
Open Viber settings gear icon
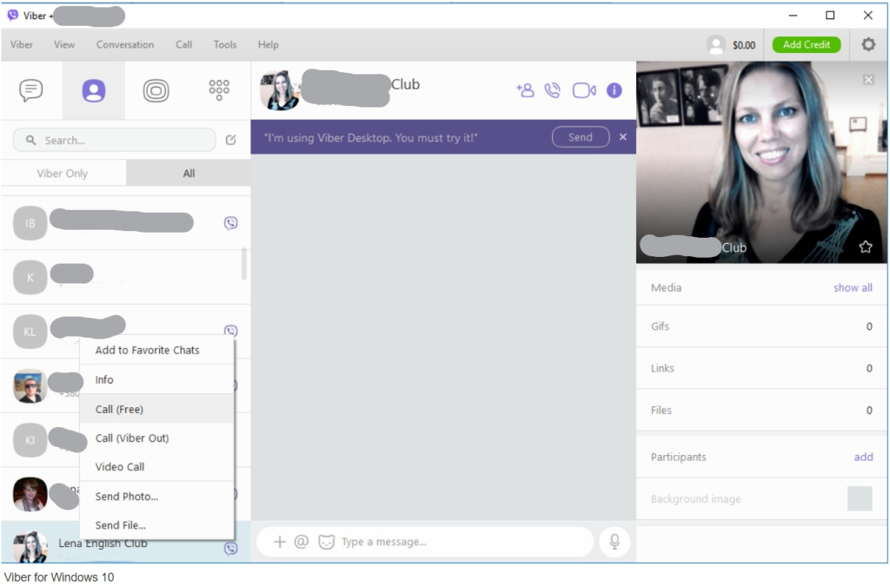868,44
